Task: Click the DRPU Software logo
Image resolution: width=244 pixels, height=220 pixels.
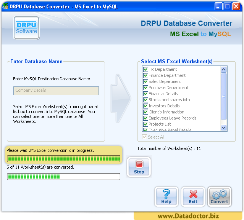Action: 26,28
